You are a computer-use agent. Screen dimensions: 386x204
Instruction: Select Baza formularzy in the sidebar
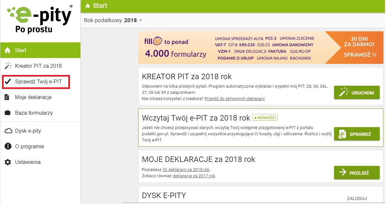[x=34, y=113]
